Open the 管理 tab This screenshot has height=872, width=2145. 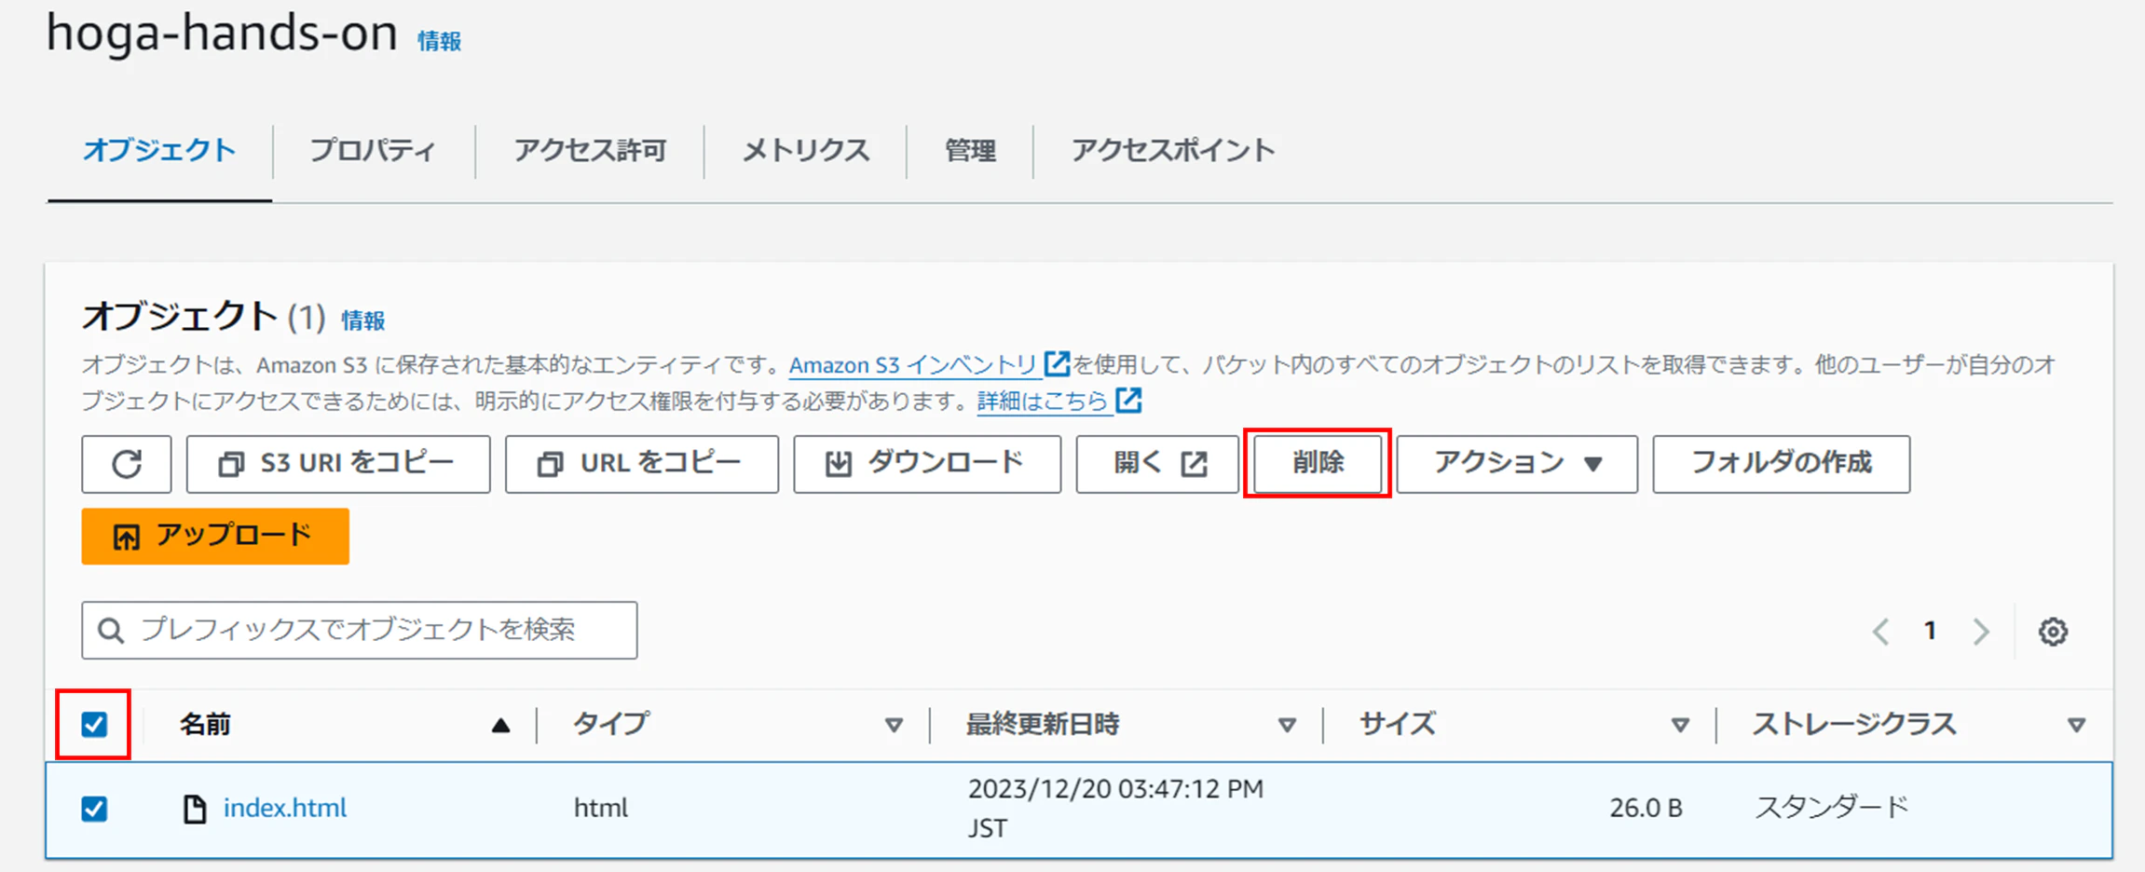(x=970, y=150)
